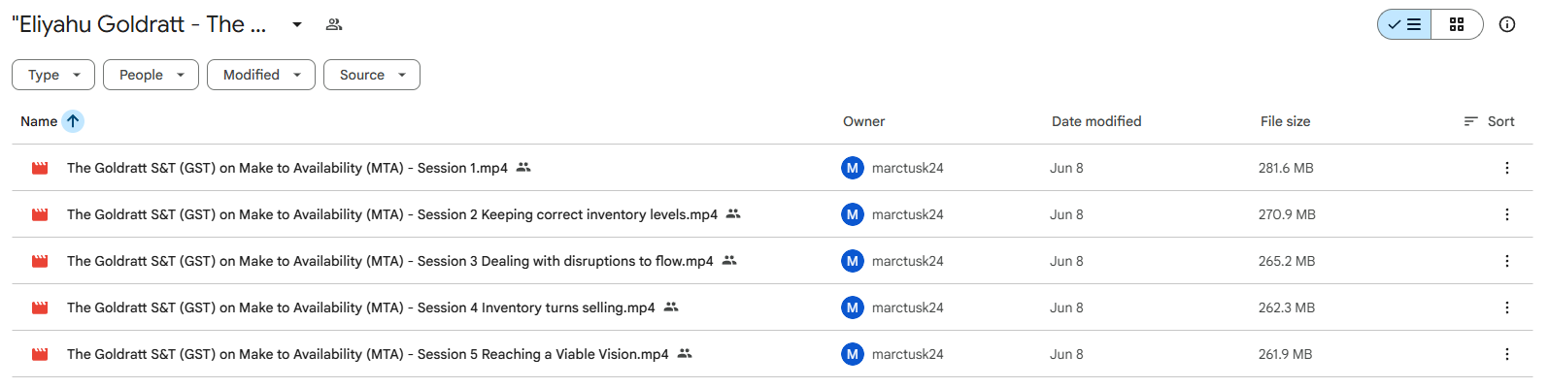Click marctusk24 avatar on Session 1 row
1549x388 pixels.
(853, 168)
